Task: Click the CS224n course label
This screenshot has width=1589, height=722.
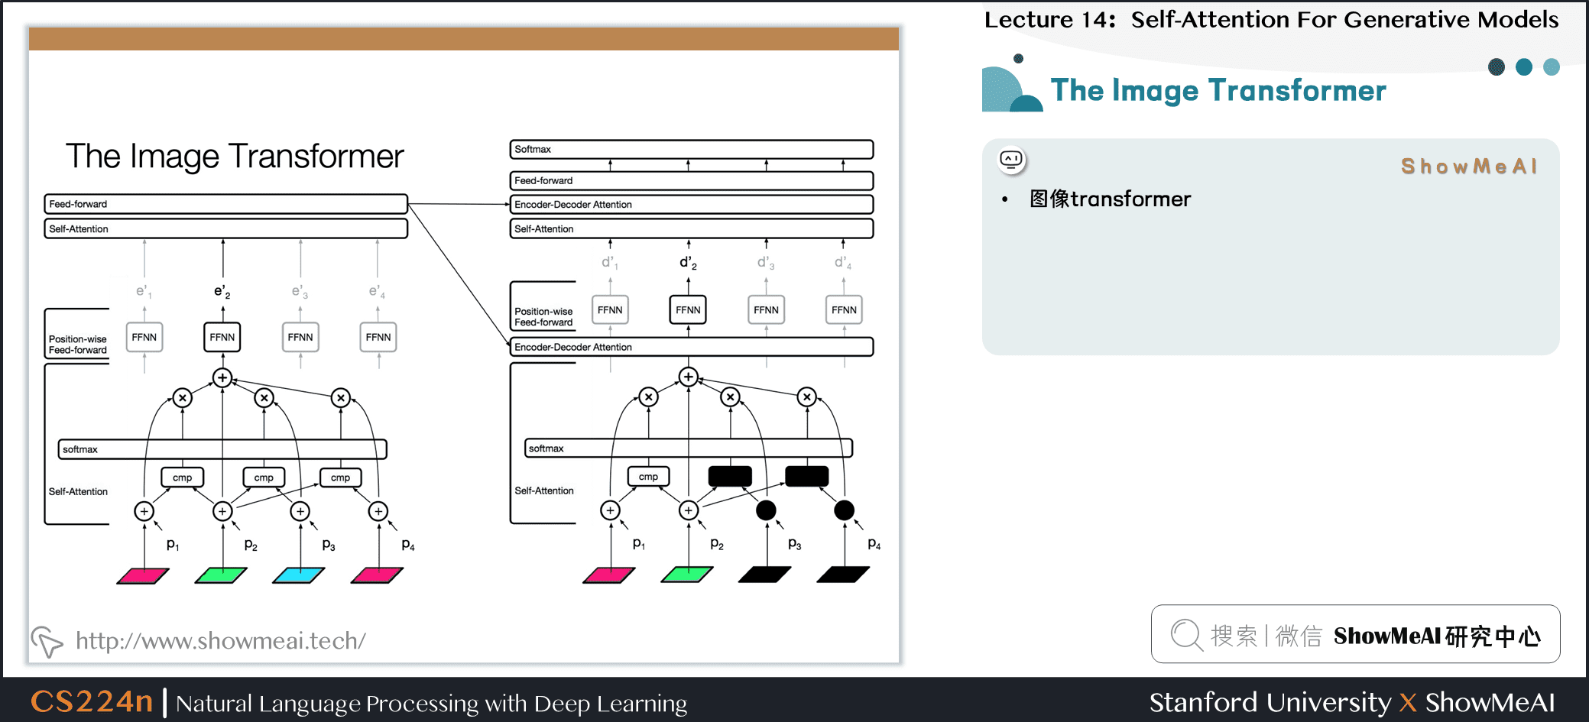Action: tap(92, 701)
